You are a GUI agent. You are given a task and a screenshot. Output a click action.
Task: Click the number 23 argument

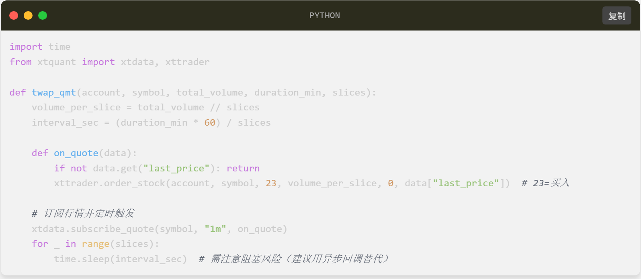click(x=271, y=183)
